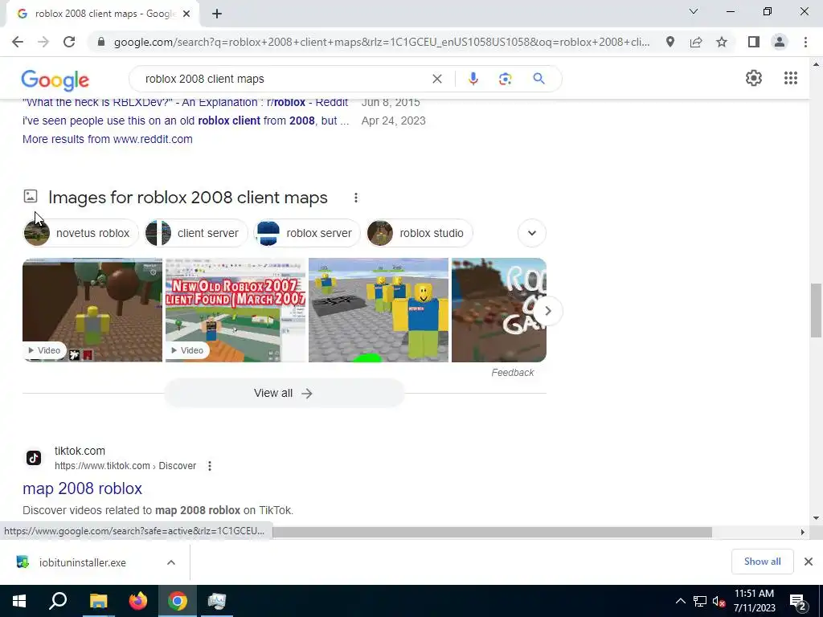Open the Windows Start menu
823x617 pixels.
(x=19, y=601)
